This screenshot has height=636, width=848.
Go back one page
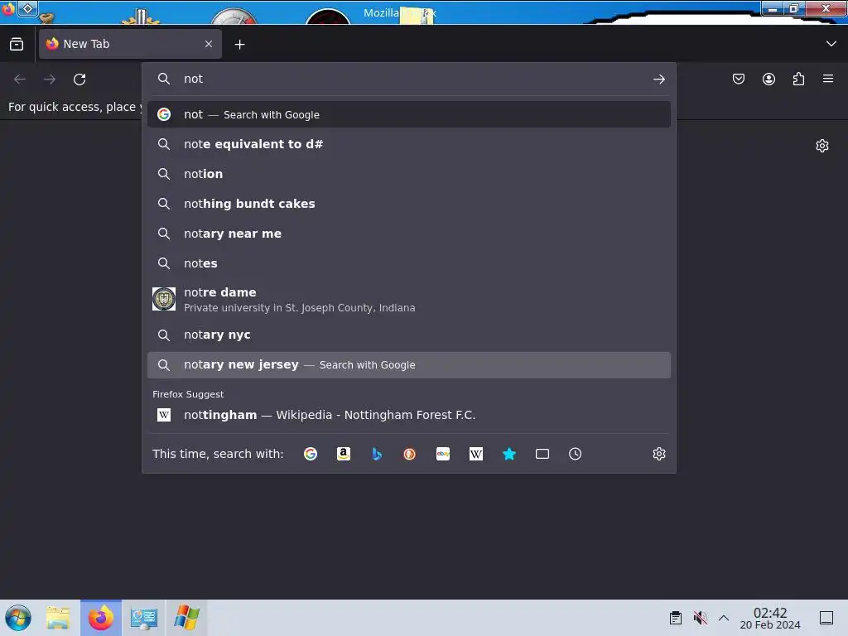pyautogui.click(x=20, y=79)
